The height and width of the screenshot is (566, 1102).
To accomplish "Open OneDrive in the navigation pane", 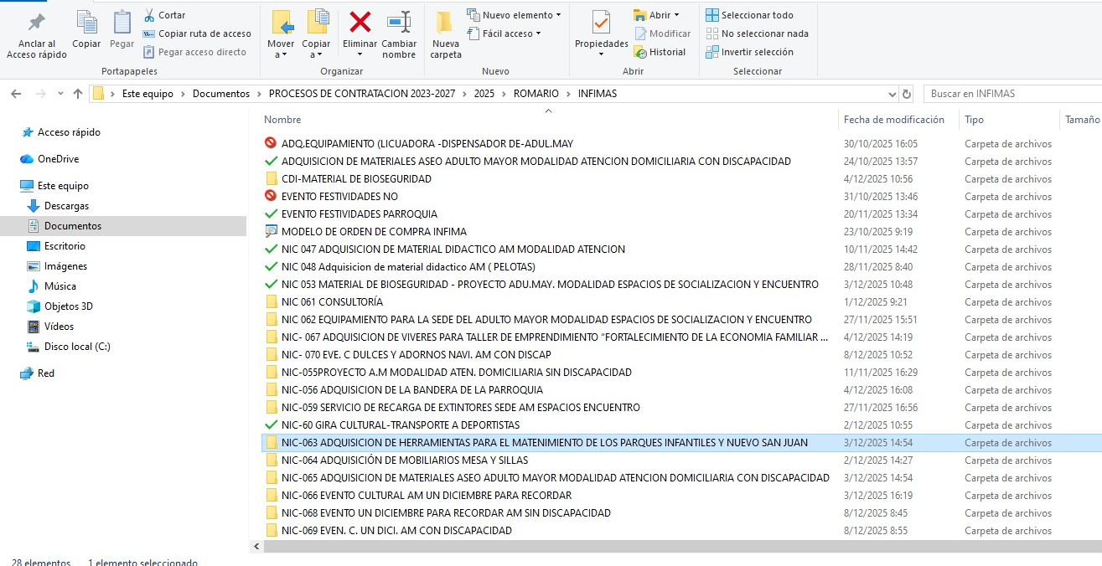I will pyautogui.click(x=58, y=159).
